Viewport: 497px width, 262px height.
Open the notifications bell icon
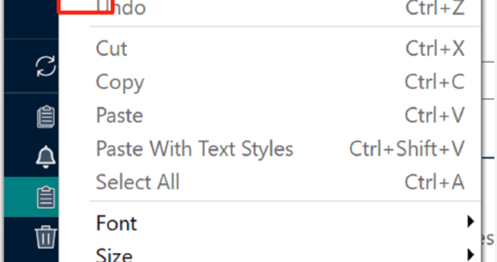46,157
